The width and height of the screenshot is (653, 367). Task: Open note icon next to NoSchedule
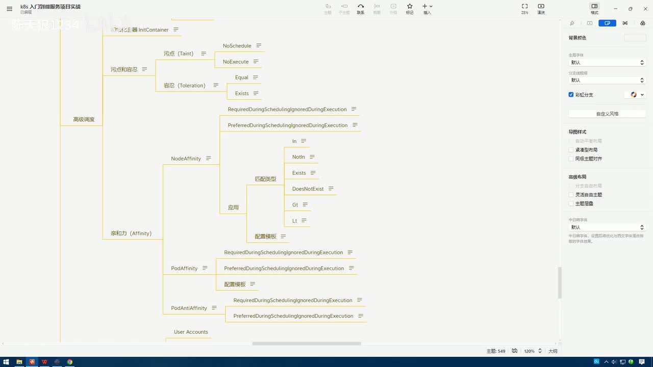click(x=259, y=45)
